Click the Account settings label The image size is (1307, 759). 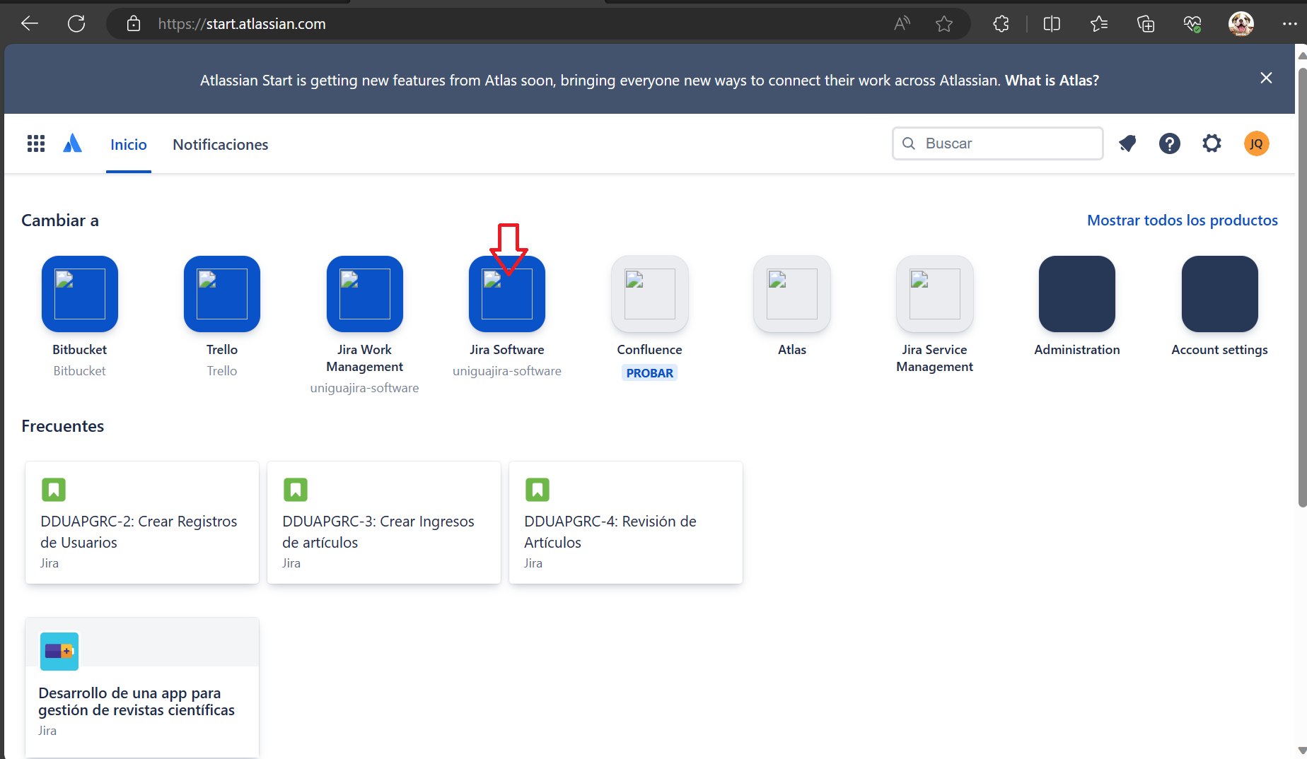[x=1220, y=350]
